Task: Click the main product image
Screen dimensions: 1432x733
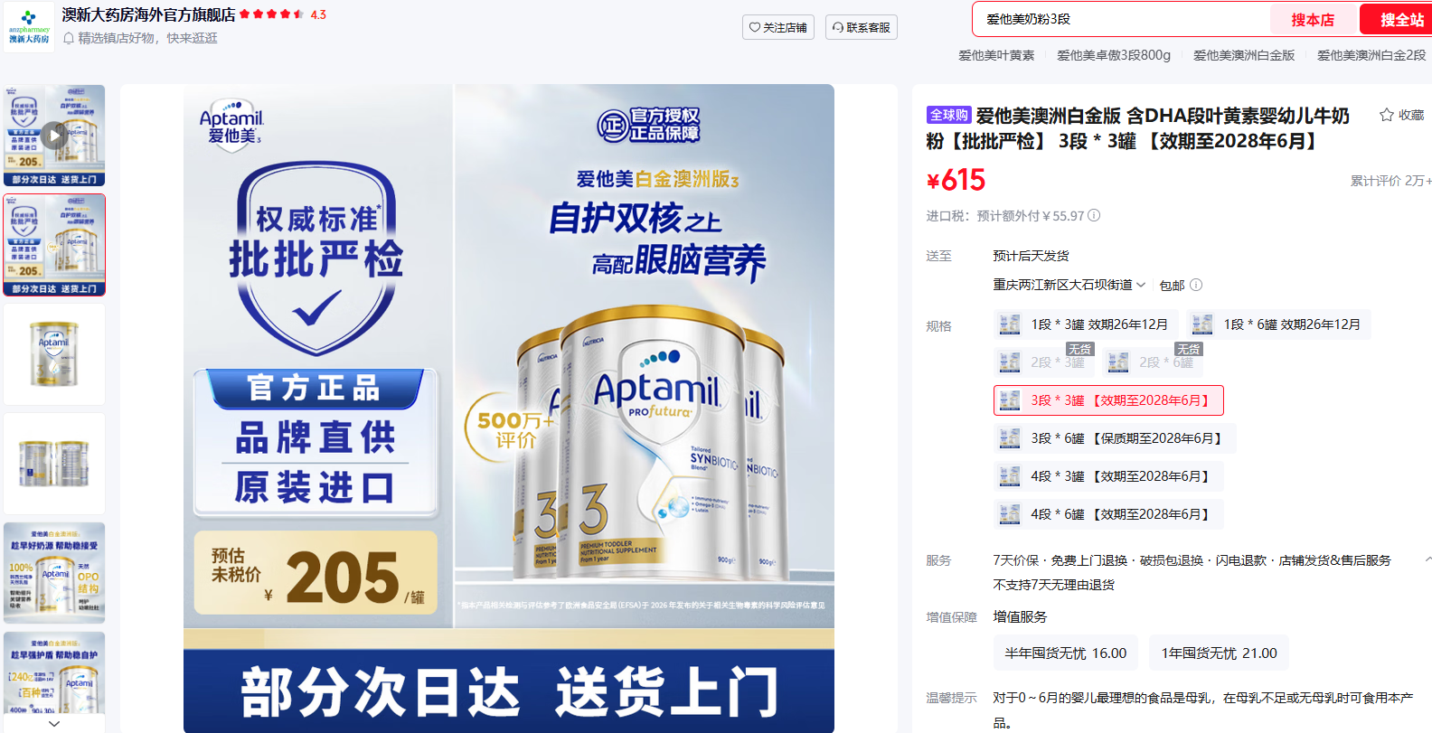Action: [x=509, y=408]
